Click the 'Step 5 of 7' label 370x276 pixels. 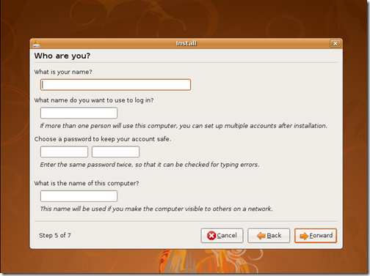tap(55, 235)
